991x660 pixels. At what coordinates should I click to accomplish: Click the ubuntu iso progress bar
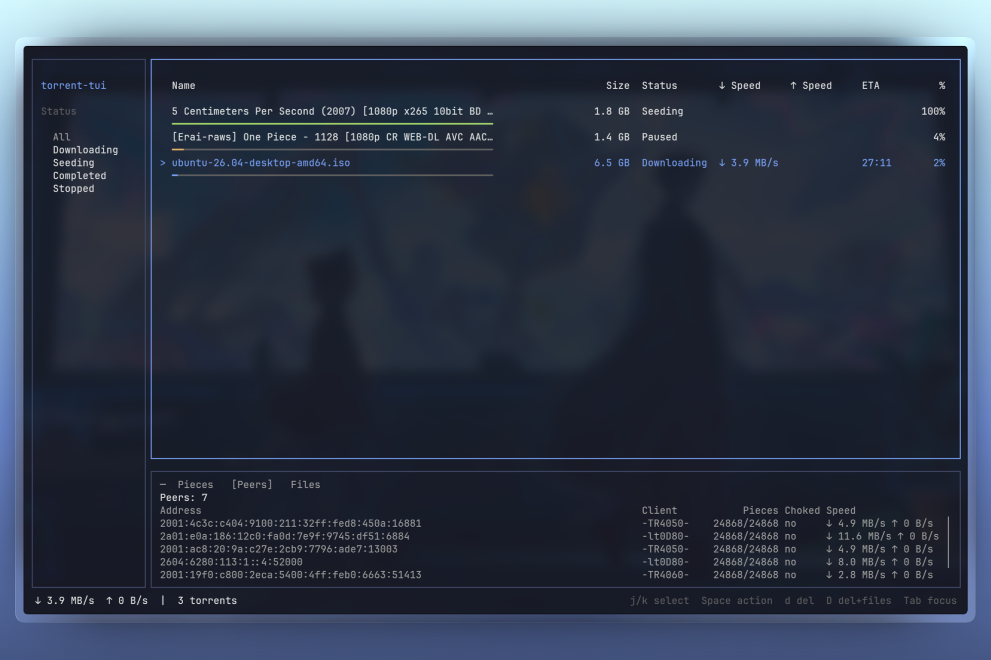click(332, 175)
